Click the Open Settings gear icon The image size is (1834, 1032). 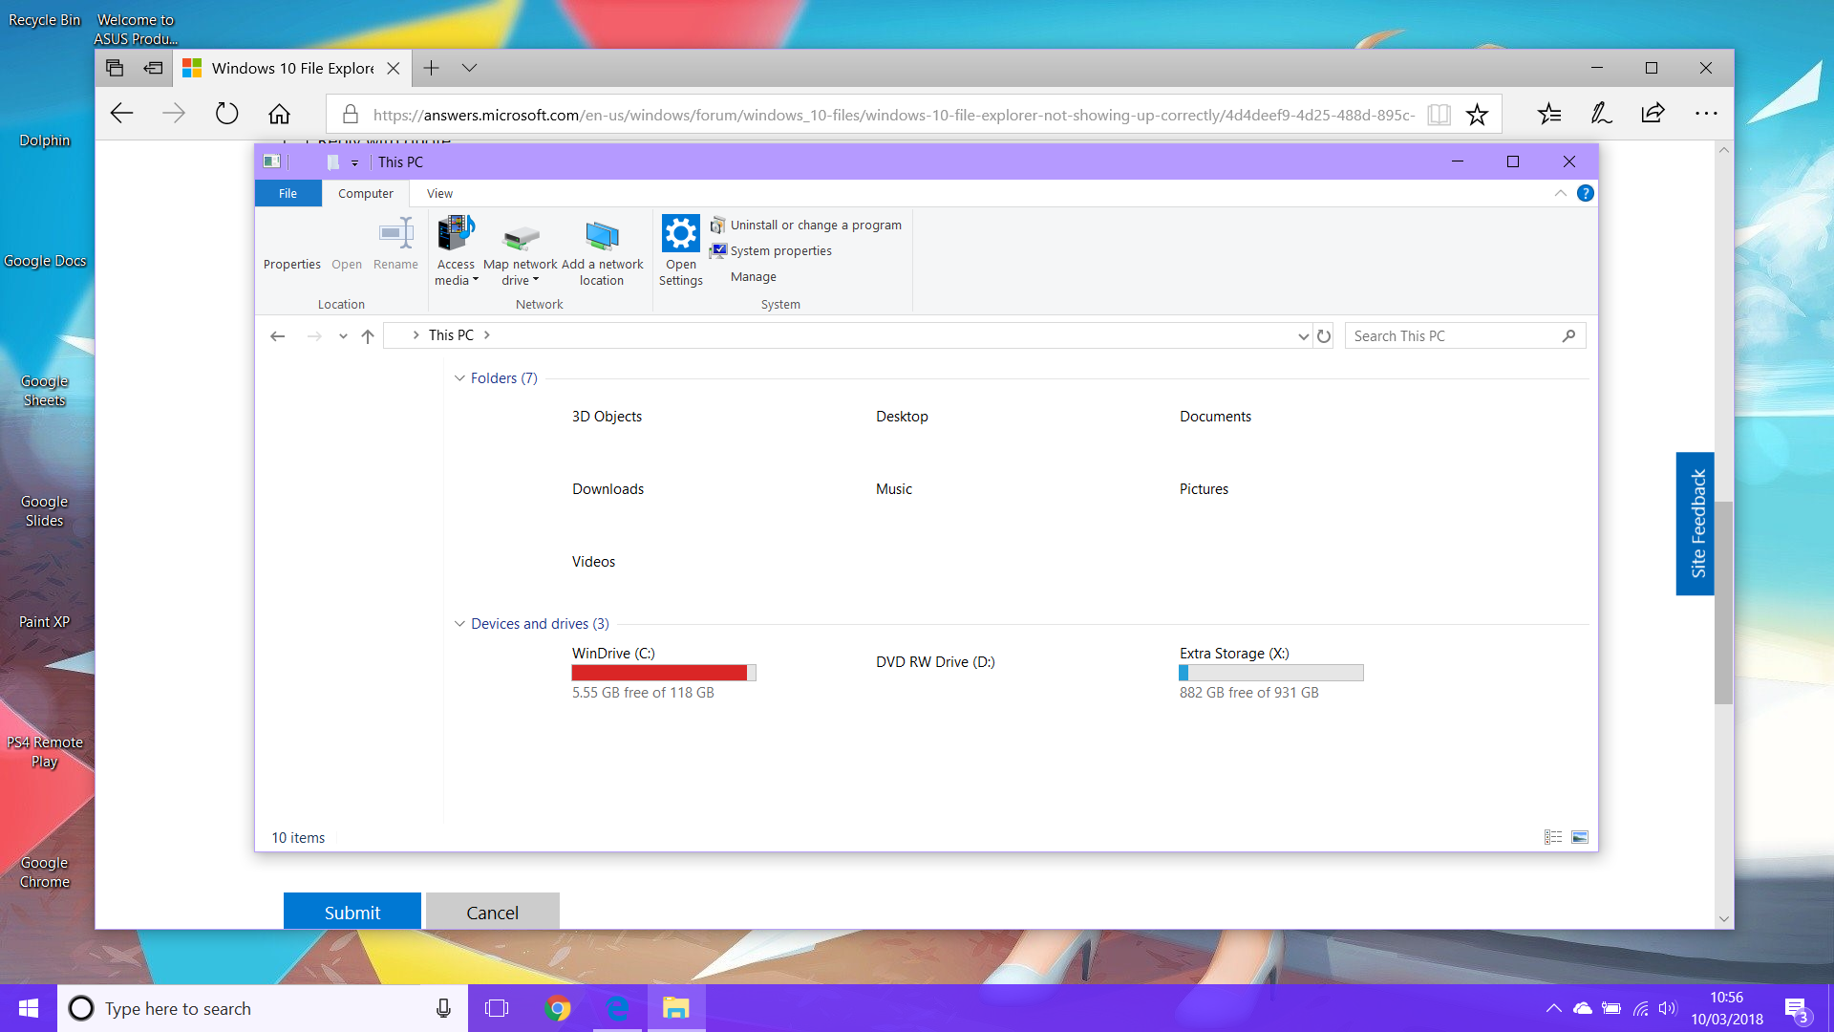(680, 233)
